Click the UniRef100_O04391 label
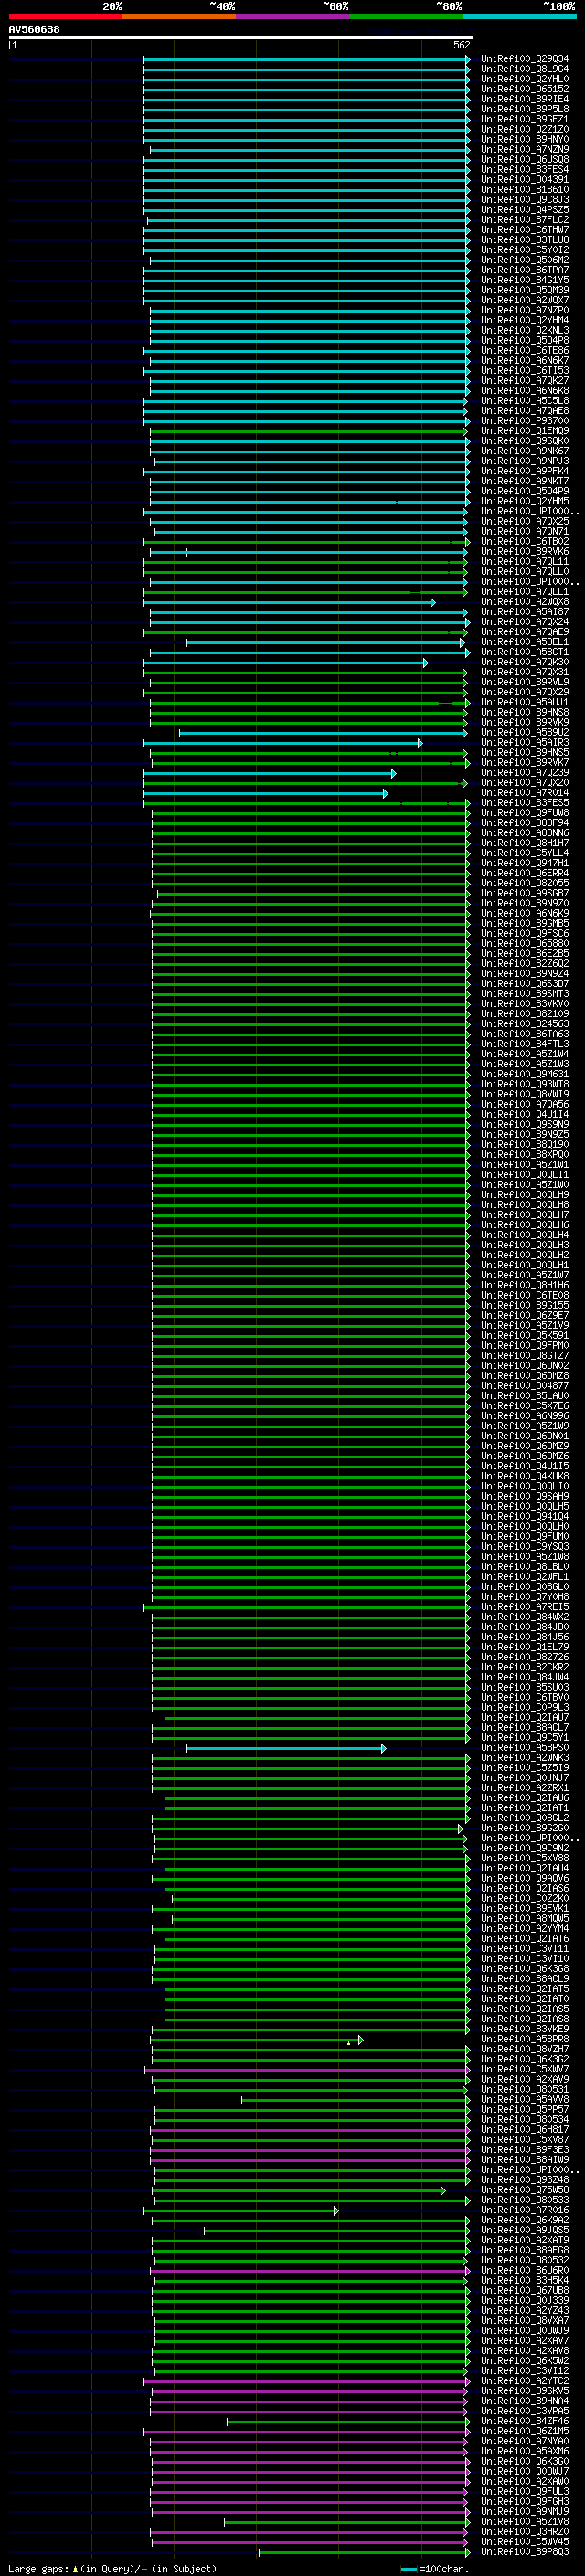Screen dimensions: 585x2576 click(x=524, y=179)
